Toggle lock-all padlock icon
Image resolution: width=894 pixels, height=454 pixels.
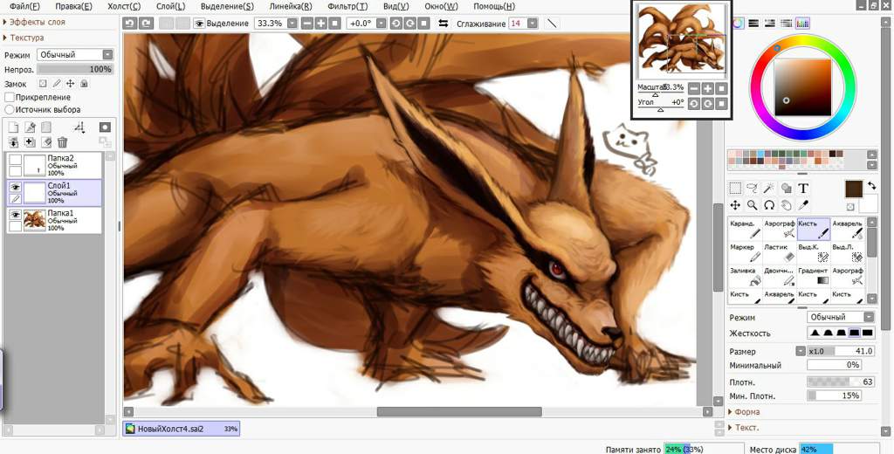click(x=84, y=84)
